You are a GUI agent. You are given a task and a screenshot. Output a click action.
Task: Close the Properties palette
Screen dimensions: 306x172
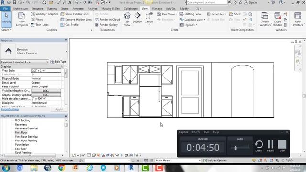pos(66,40)
